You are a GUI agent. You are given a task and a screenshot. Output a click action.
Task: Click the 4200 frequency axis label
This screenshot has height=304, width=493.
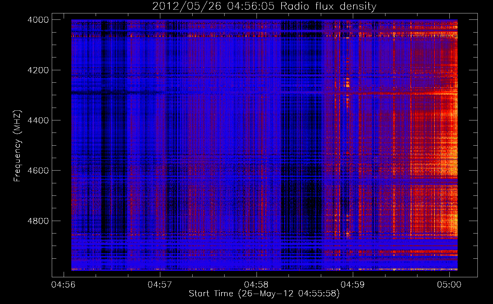pyautogui.click(x=38, y=70)
